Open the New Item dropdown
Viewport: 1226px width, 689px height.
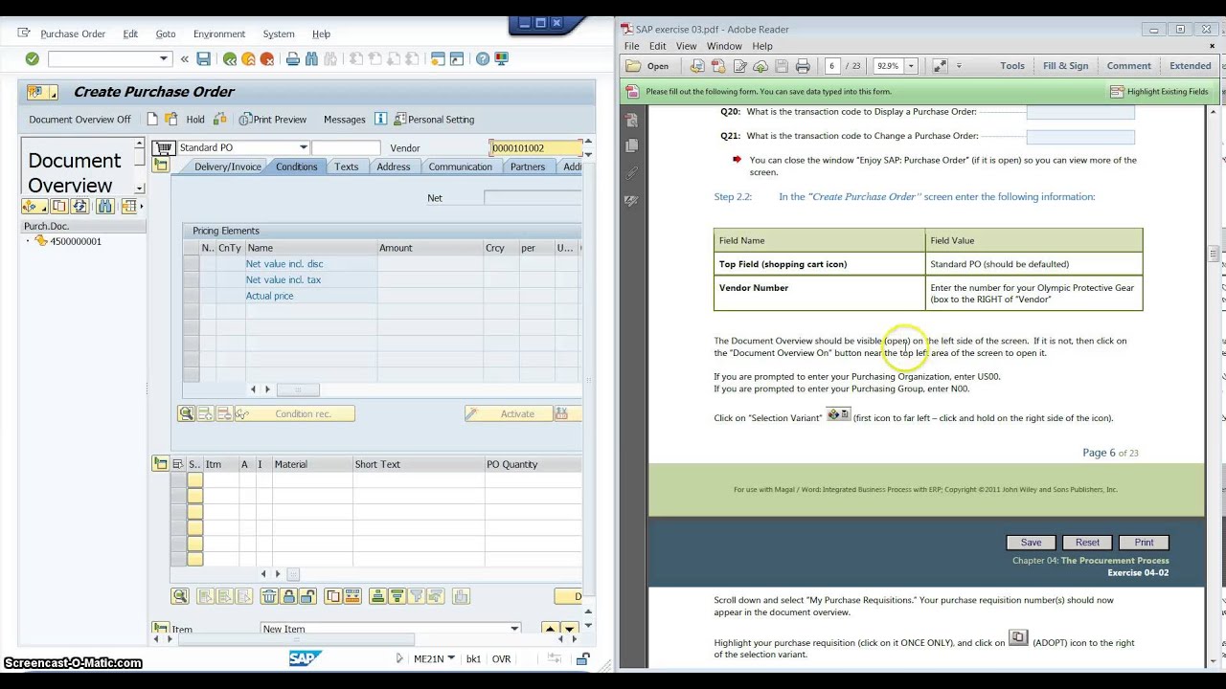[x=514, y=629]
